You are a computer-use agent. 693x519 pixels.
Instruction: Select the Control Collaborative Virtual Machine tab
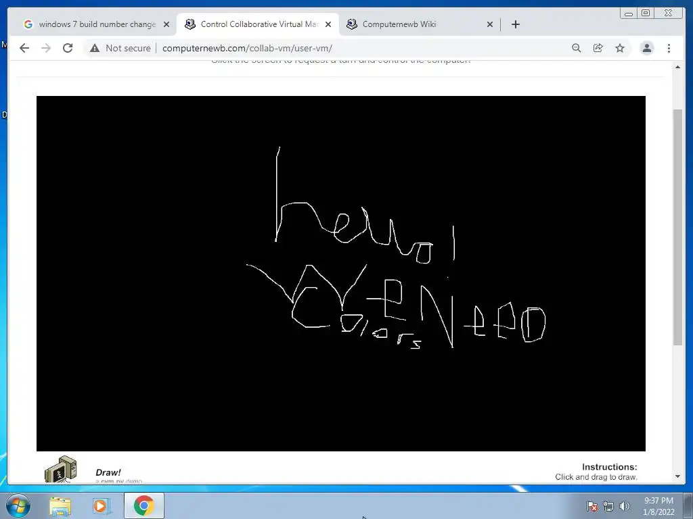pyautogui.click(x=258, y=24)
